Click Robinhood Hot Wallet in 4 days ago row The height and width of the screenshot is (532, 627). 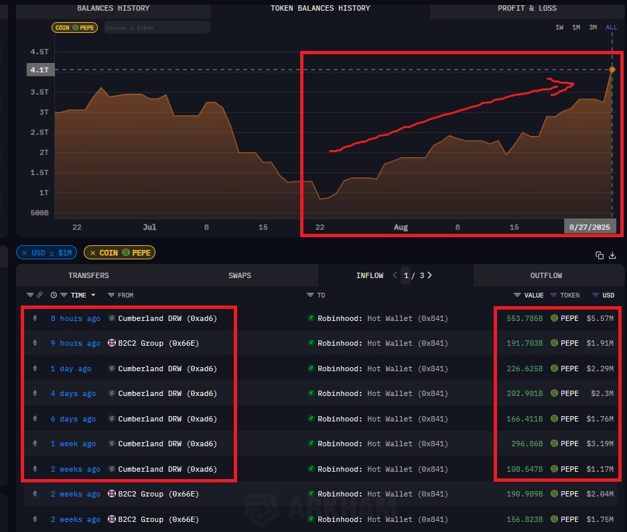pyautogui.click(x=382, y=393)
